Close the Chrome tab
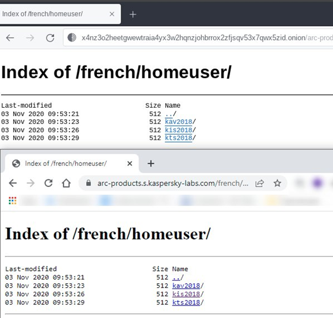The width and height of the screenshot is (333, 318). (x=130, y=163)
